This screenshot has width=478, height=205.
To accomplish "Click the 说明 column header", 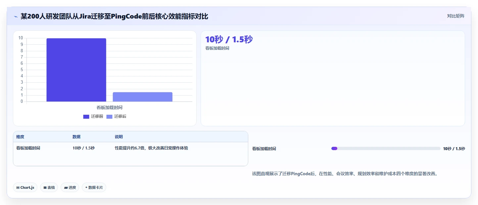I will point(119,137).
